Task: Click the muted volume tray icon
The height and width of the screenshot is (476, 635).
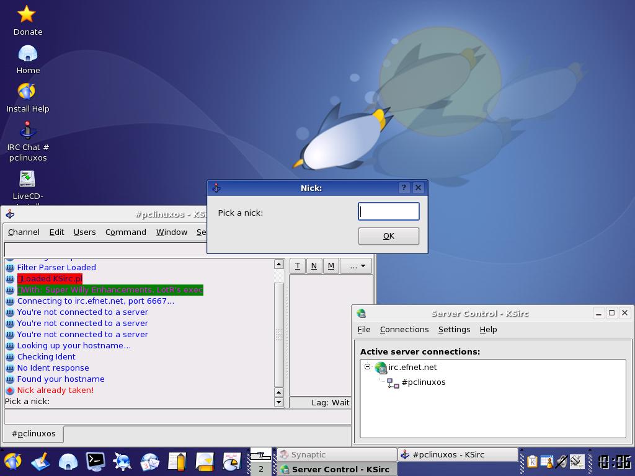Action: coord(562,461)
